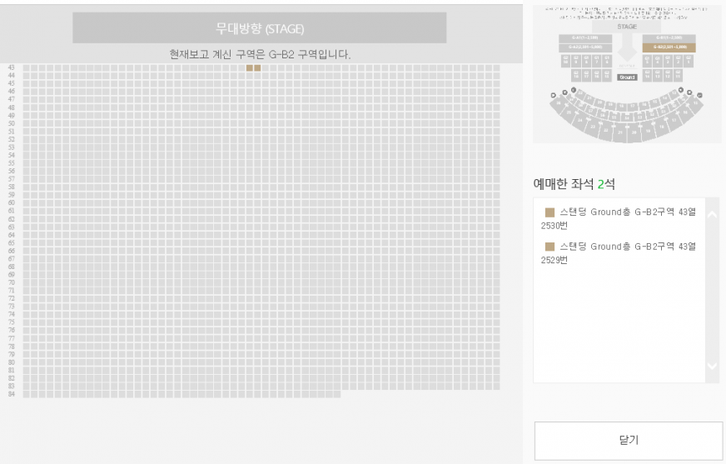Click the brown swatch beside the 2529번 entry
This screenshot has width=726, height=464.
tap(549, 247)
